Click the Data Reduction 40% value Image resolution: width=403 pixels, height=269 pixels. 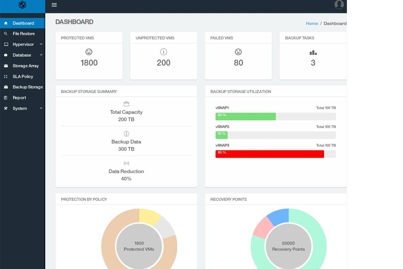(126, 179)
